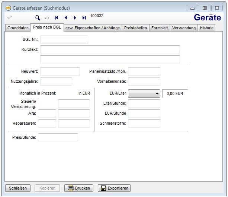
Task: Switch to the Grunddaten tab
Action: pyautogui.click(x=18, y=28)
